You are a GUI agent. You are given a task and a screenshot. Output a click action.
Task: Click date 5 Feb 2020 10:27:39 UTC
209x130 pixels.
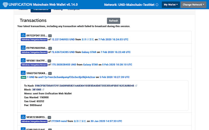click(115, 77)
